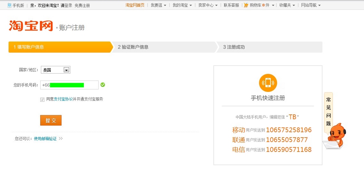Click the orange phone quick-registration icon
Image resolution: width=364 pixels, height=175 pixels.
(x=268, y=83)
